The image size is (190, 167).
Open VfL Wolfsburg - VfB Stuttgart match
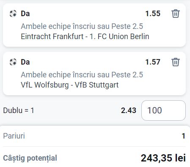coord(70,85)
